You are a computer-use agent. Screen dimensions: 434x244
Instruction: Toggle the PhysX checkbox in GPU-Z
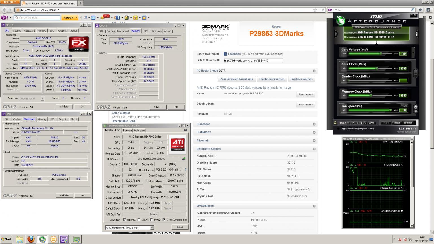pos(152,220)
